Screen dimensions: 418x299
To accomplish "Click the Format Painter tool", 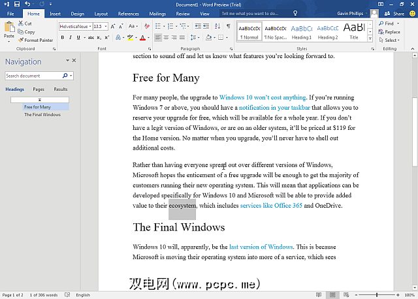I will (x=35, y=40).
